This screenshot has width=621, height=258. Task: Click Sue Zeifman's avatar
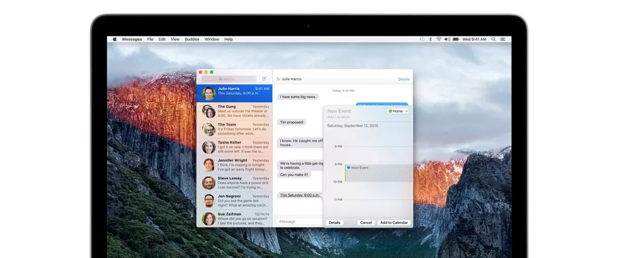pos(209,219)
